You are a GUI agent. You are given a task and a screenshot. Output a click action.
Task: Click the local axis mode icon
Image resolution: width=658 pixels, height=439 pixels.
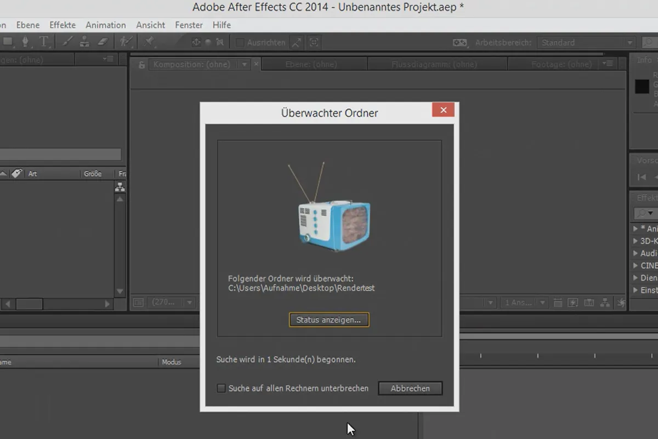[x=196, y=42]
